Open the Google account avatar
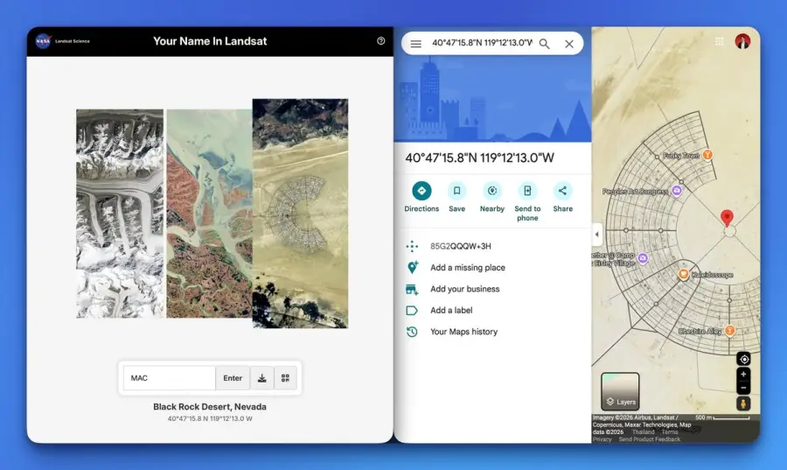Screen dimensions: 787x470 click(x=742, y=41)
